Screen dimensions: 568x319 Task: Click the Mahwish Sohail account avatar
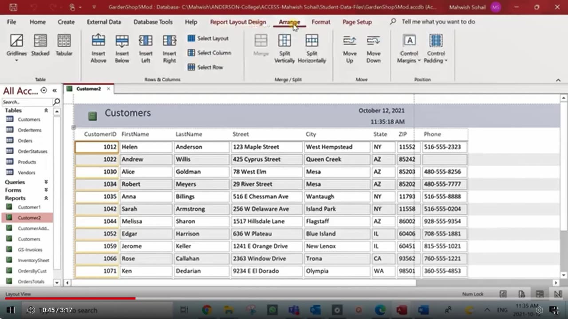coord(496,7)
